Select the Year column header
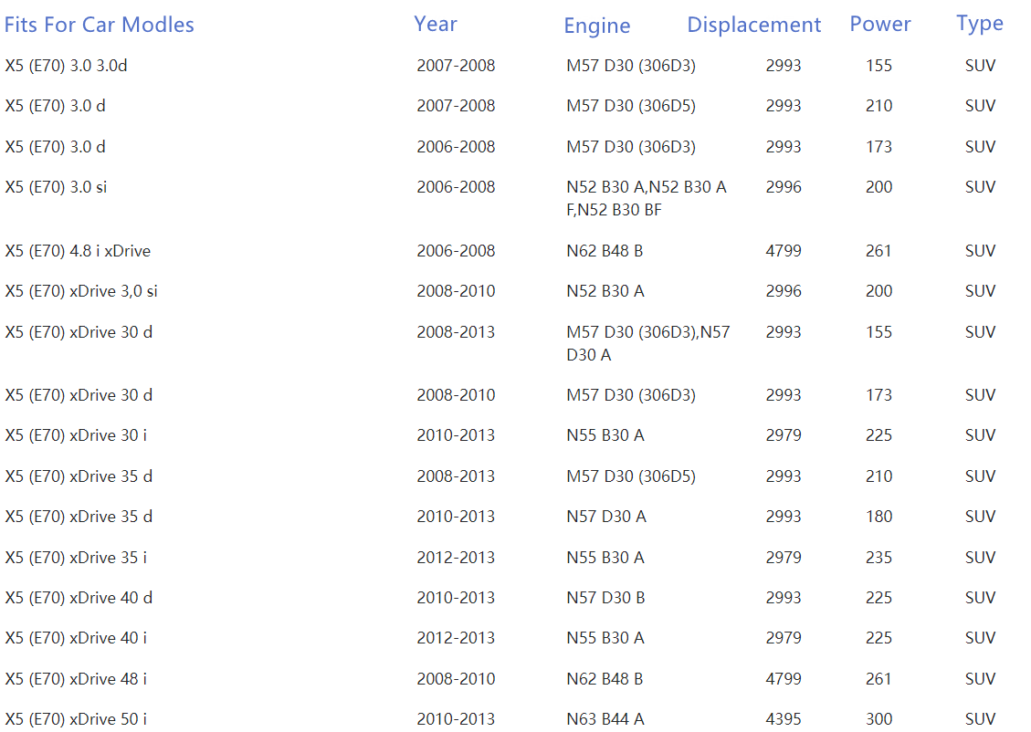The height and width of the screenshot is (732, 1031). click(x=435, y=25)
